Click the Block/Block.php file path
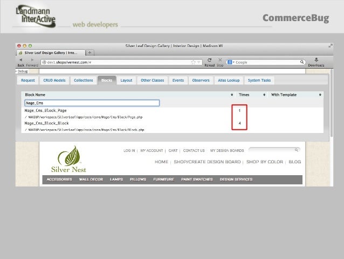Image resolution: width=344 pixels, height=259 pixels. [x=85, y=130]
